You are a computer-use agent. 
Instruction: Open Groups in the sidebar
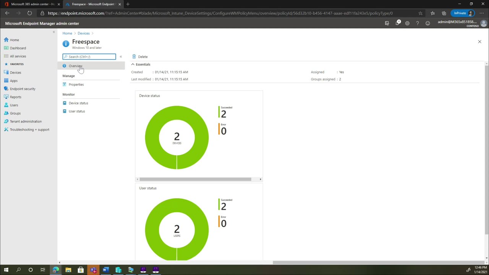pyautogui.click(x=15, y=113)
